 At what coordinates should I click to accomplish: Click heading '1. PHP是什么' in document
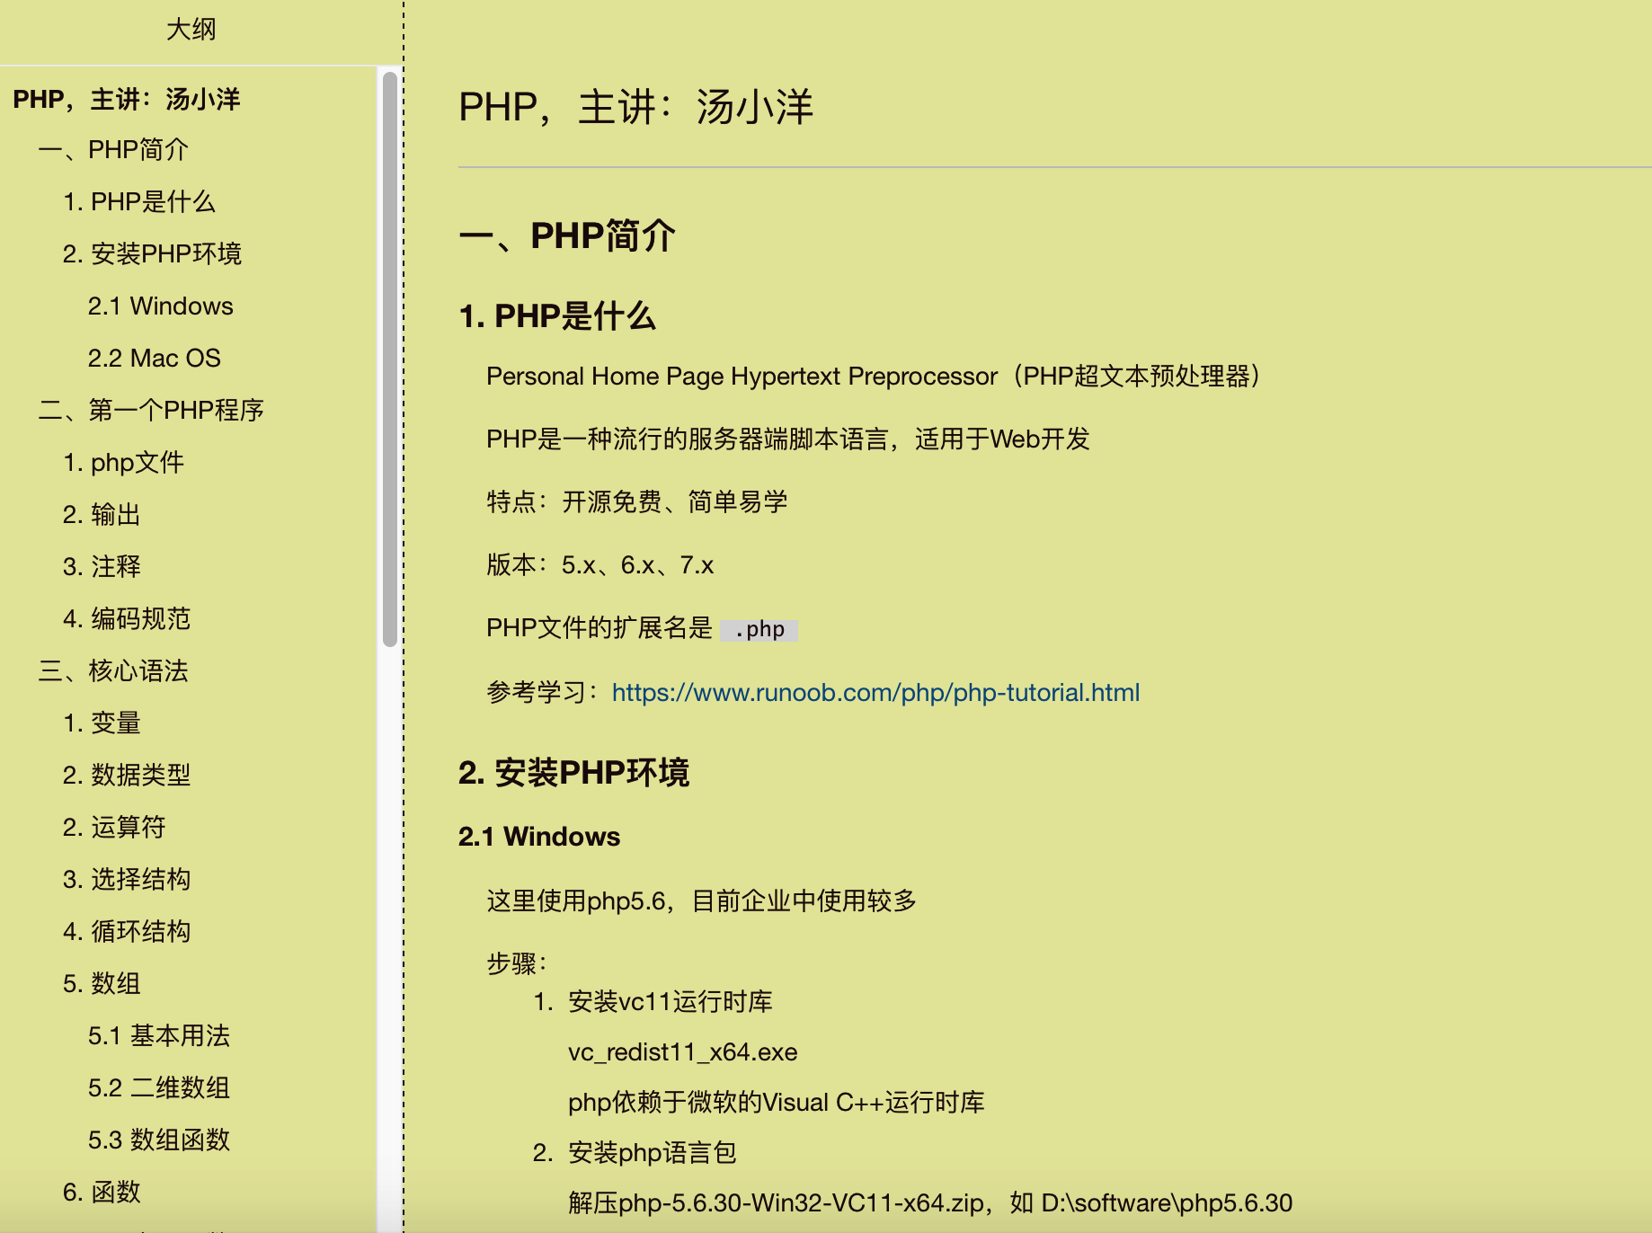[557, 316]
